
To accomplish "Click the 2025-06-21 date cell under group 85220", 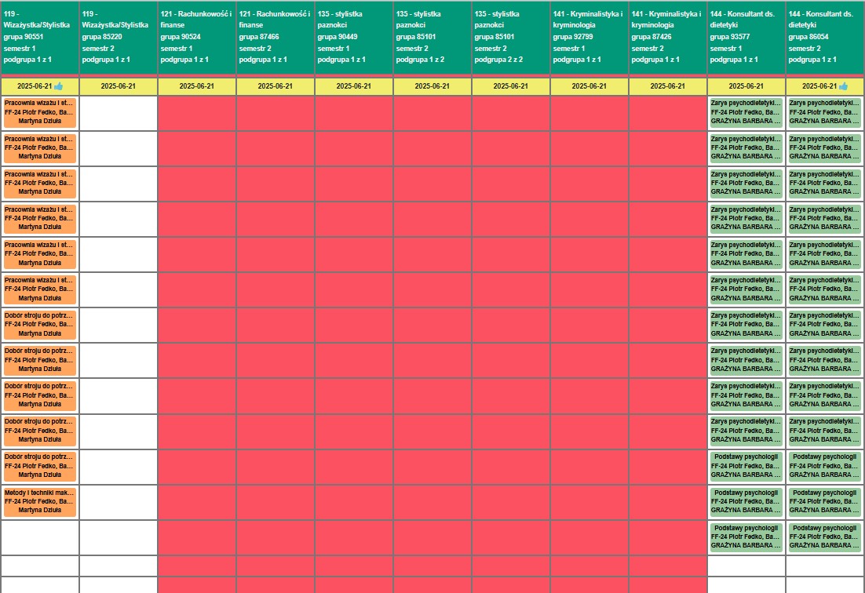I will click(x=119, y=86).
